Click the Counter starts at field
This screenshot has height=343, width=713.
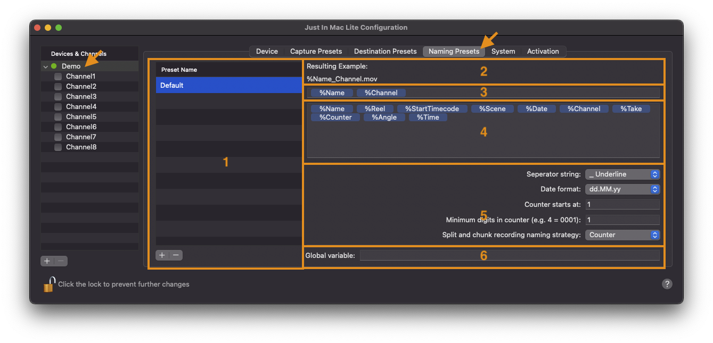[x=622, y=205]
